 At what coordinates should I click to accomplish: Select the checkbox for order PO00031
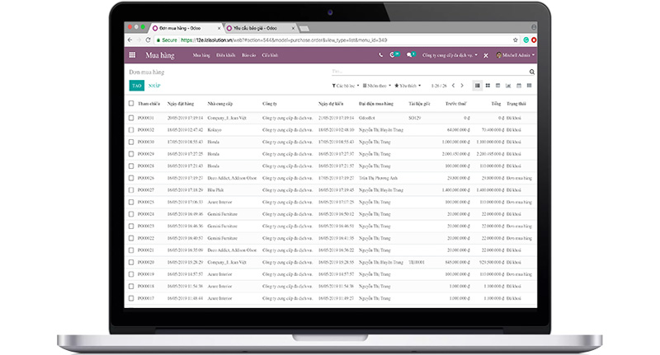click(x=131, y=118)
